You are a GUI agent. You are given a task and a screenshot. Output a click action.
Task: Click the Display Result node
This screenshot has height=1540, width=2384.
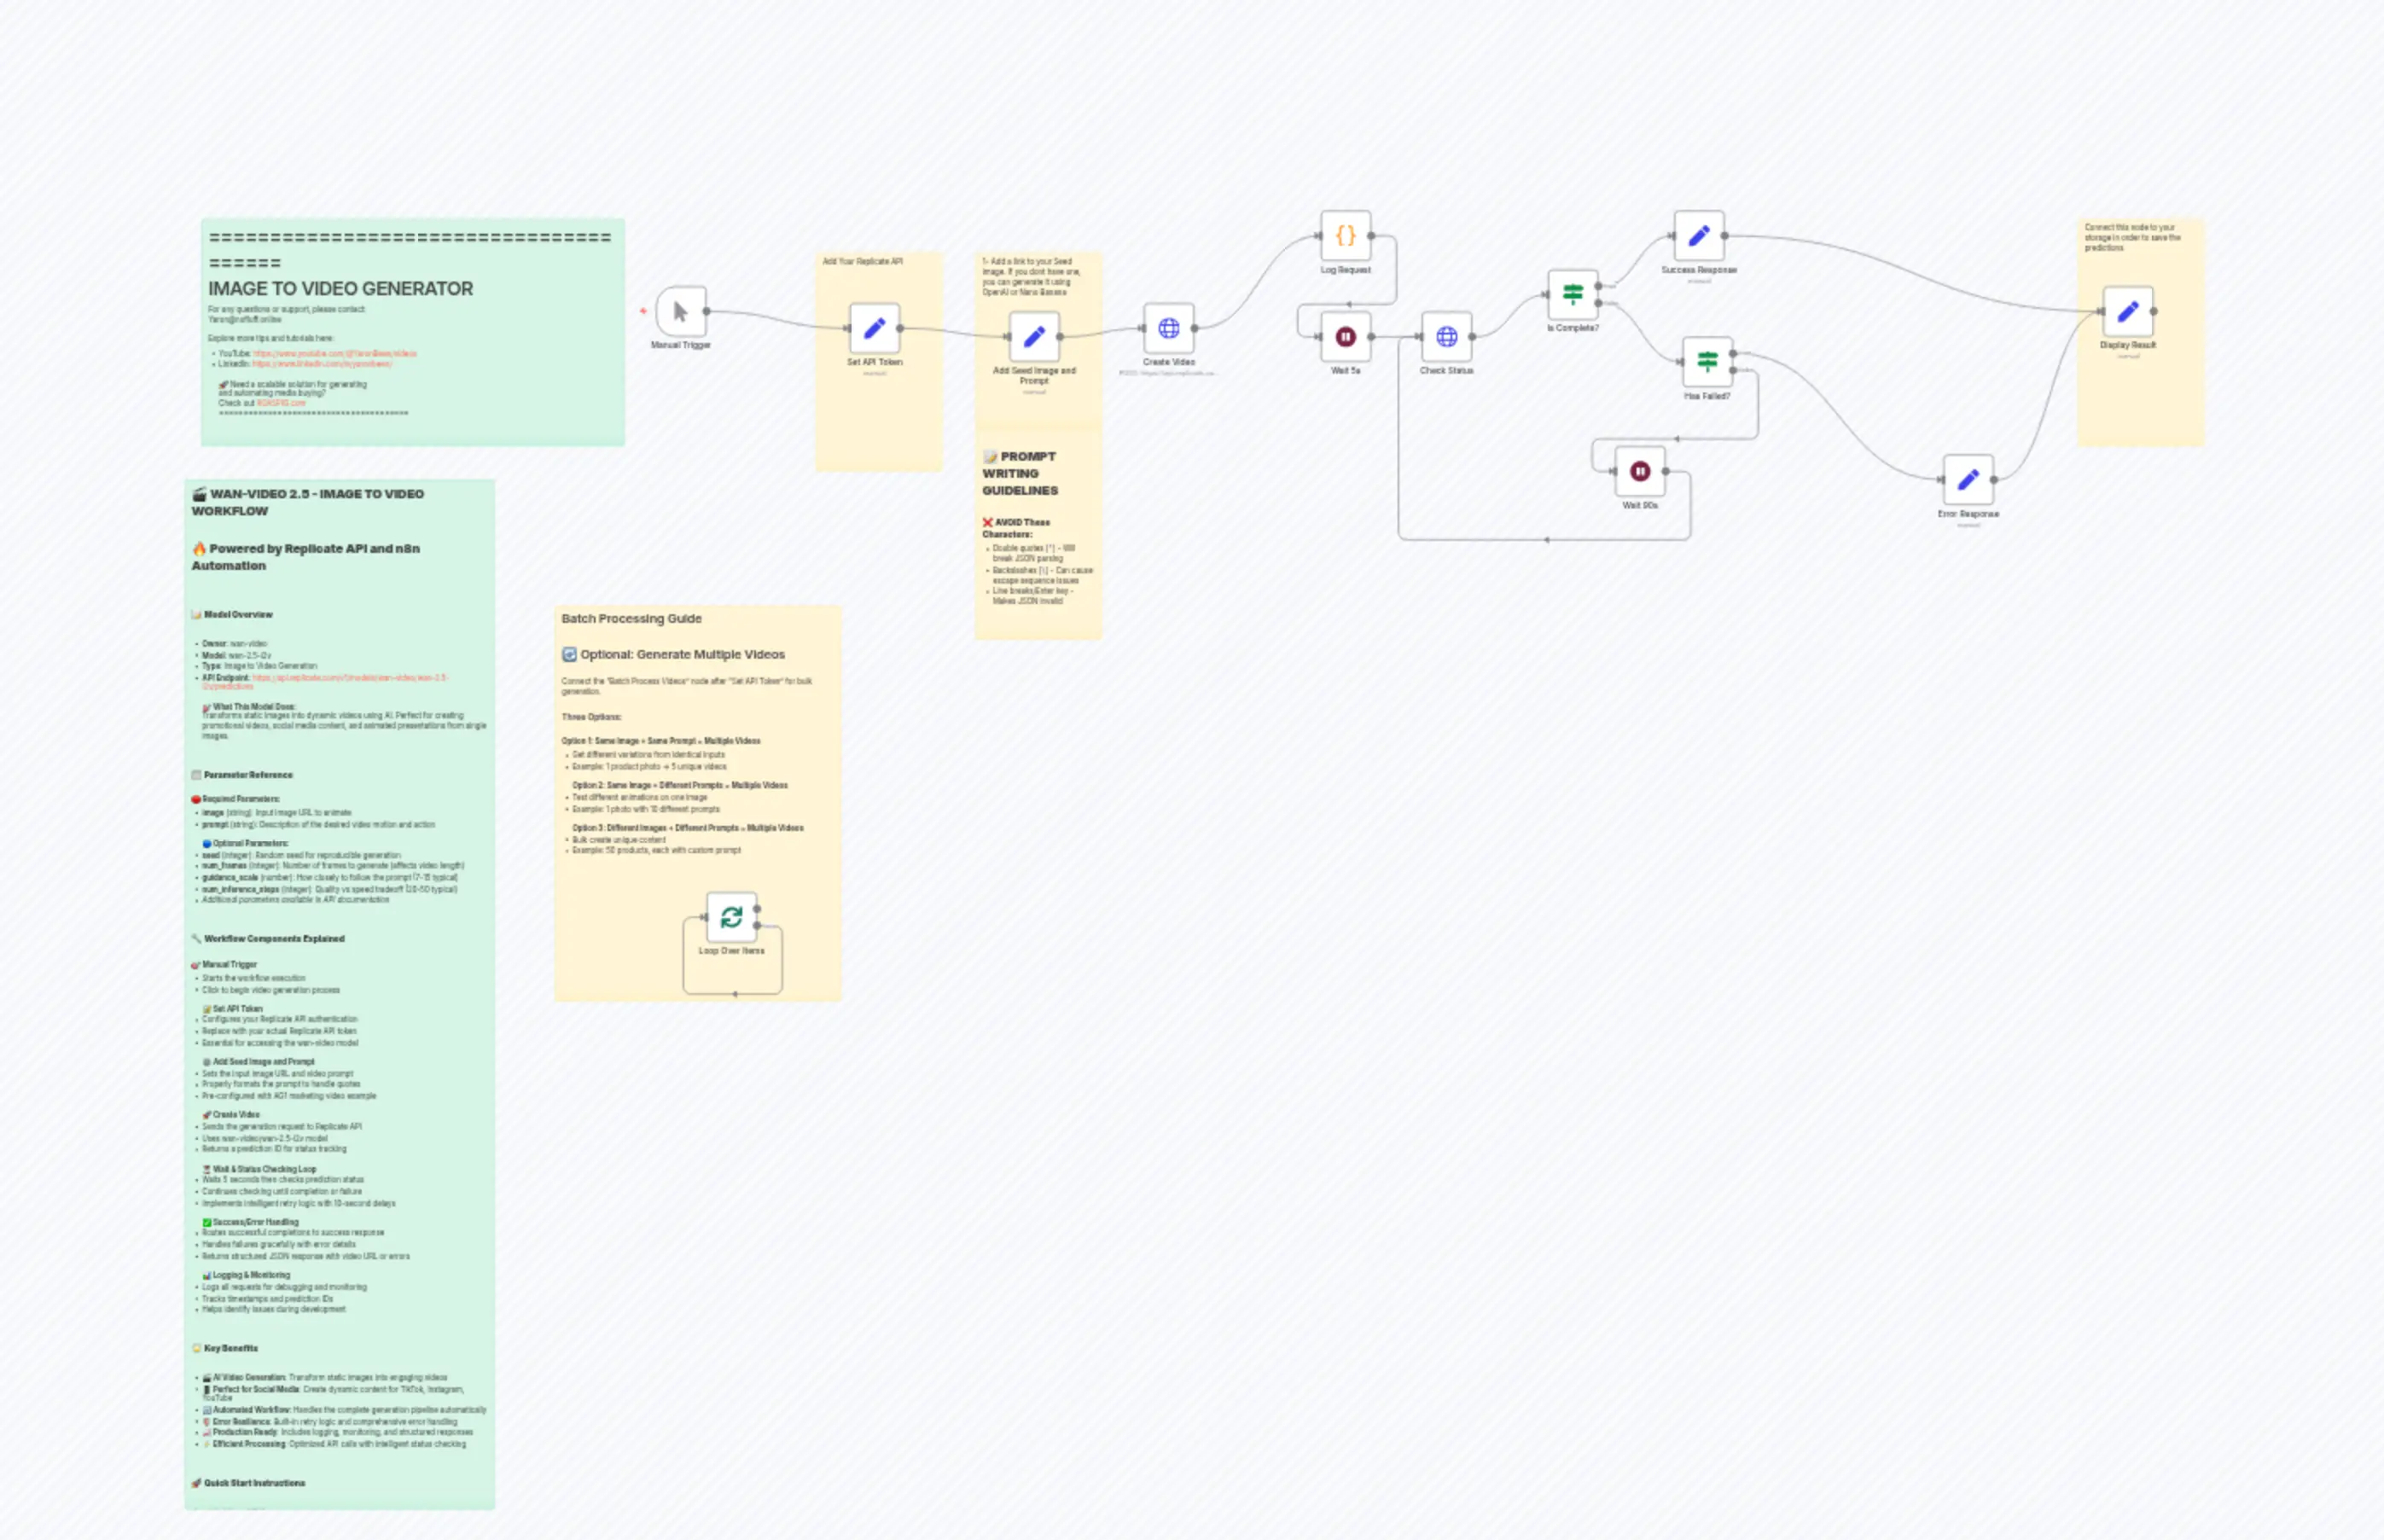point(2128,311)
